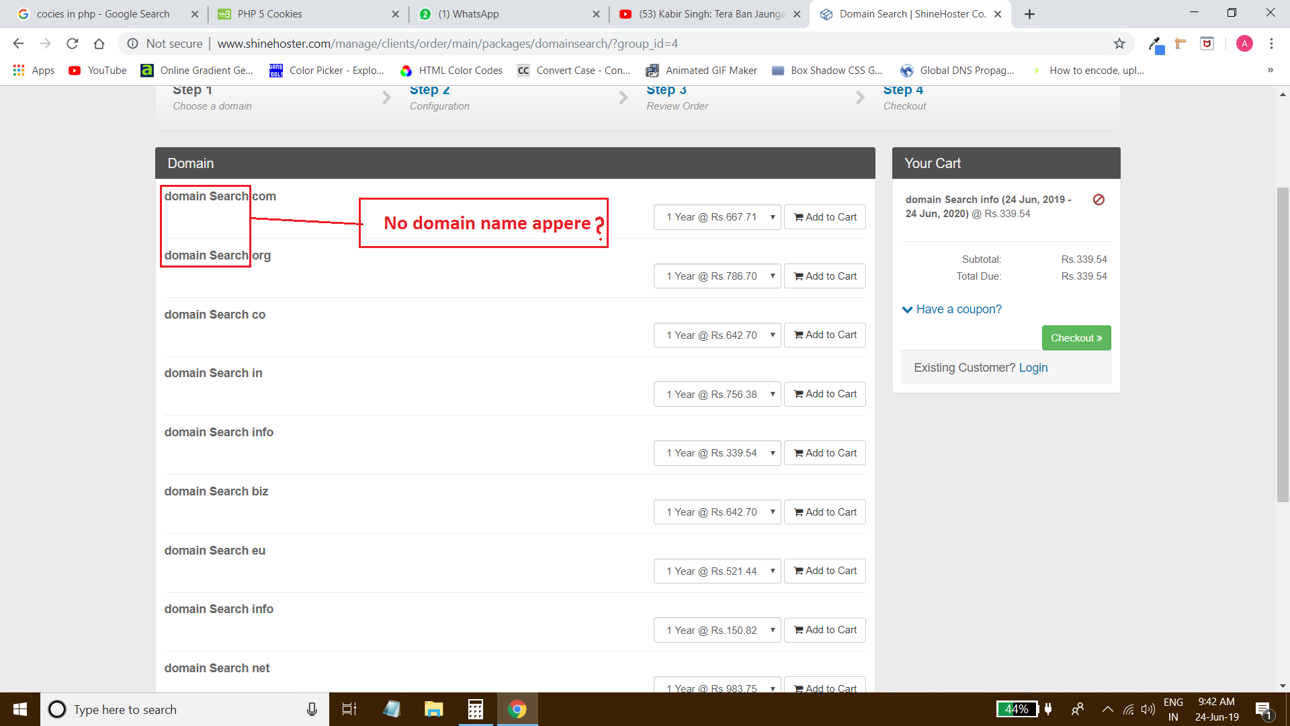
Task: Open the term dropdown for .biz domain
Action: (x=717, y=512)
